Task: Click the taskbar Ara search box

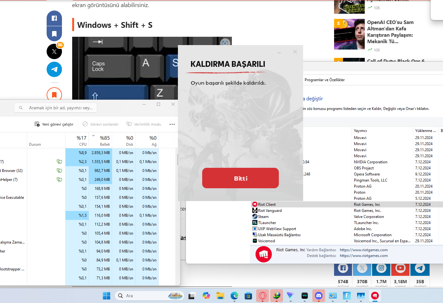Action: (149, 296)
